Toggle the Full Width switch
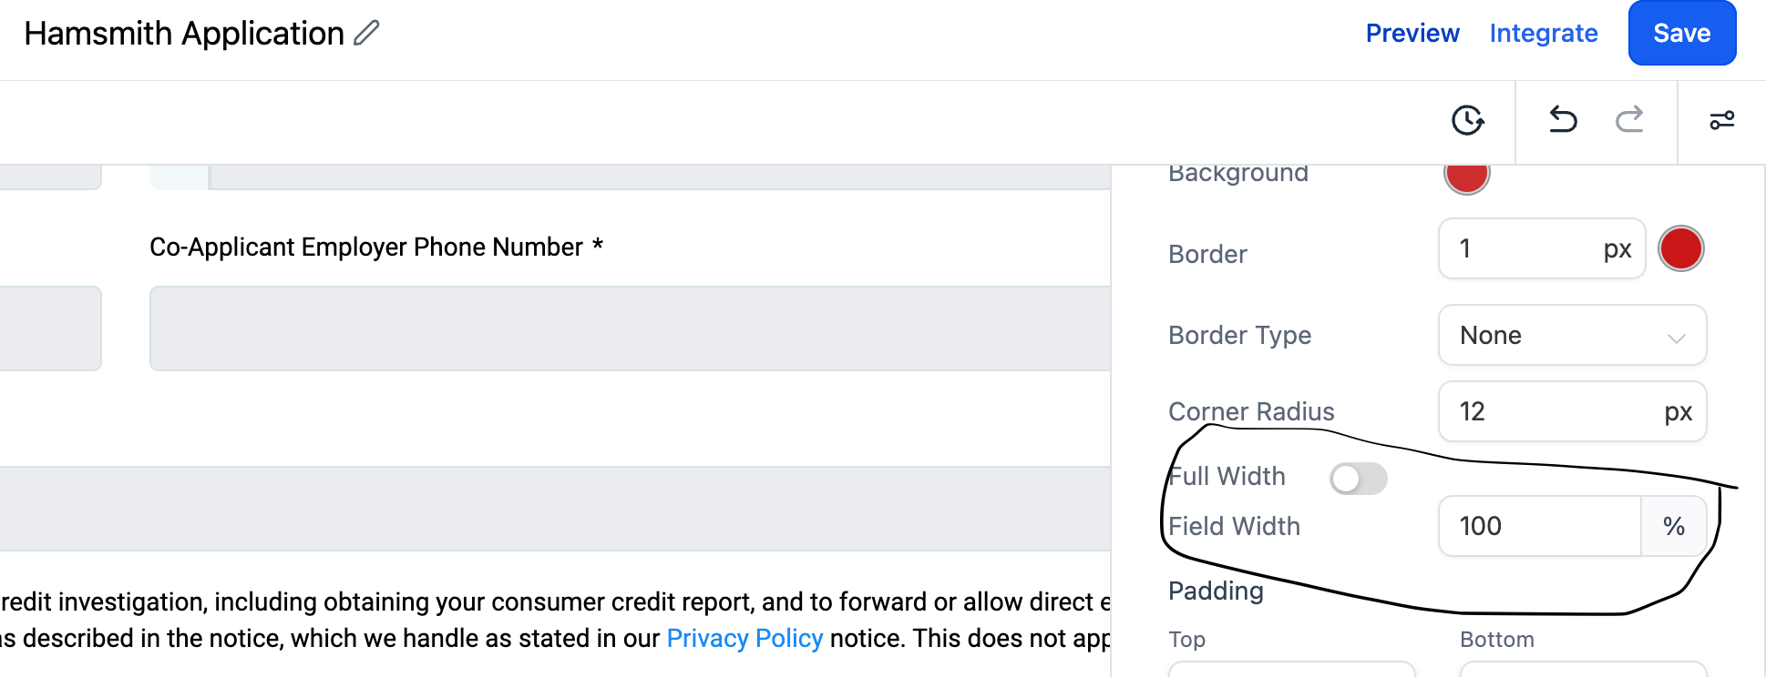 [x=1358, y=479]
